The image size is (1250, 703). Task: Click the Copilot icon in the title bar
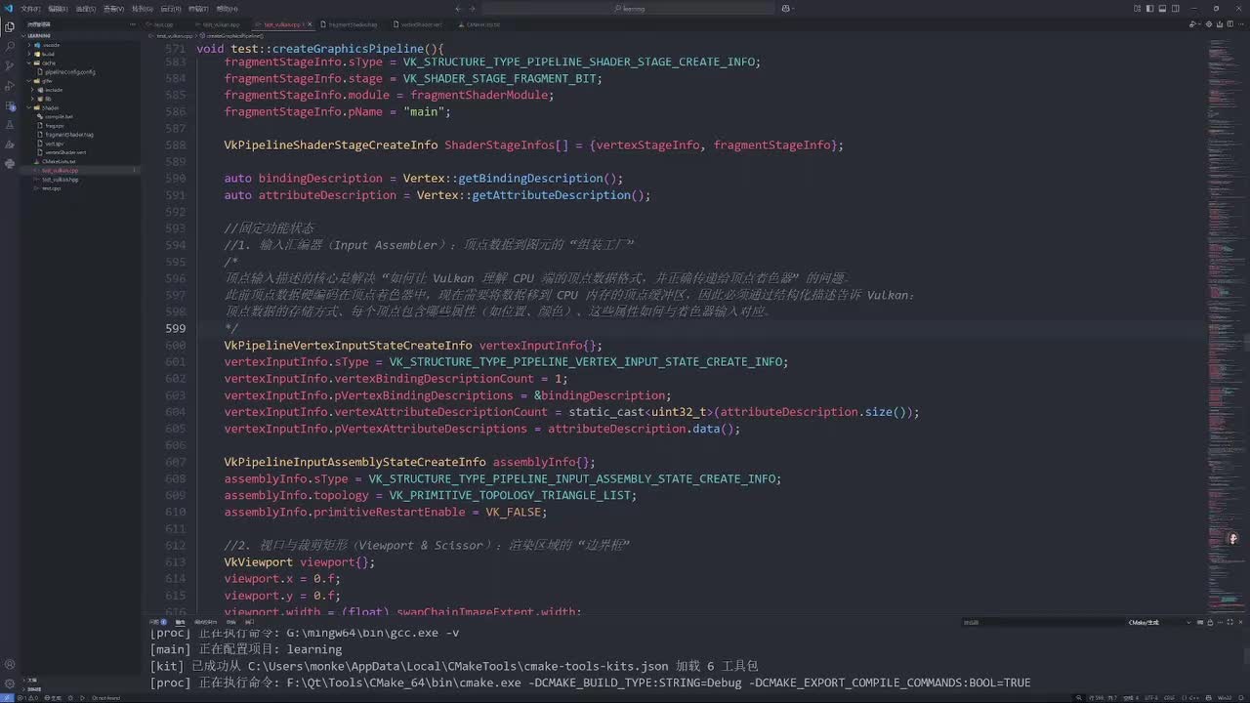[786, 9]
